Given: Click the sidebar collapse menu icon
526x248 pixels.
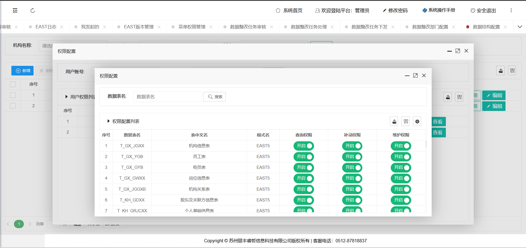Looking at the screenshot, I should coord(15,10).
